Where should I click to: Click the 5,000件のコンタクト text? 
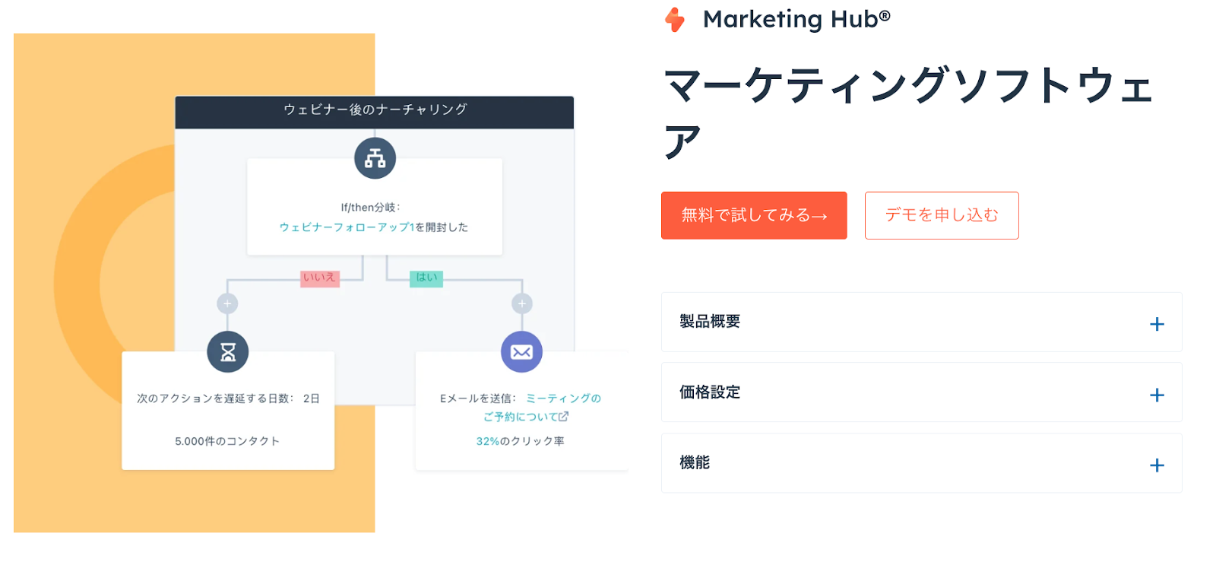coord(227,441)
